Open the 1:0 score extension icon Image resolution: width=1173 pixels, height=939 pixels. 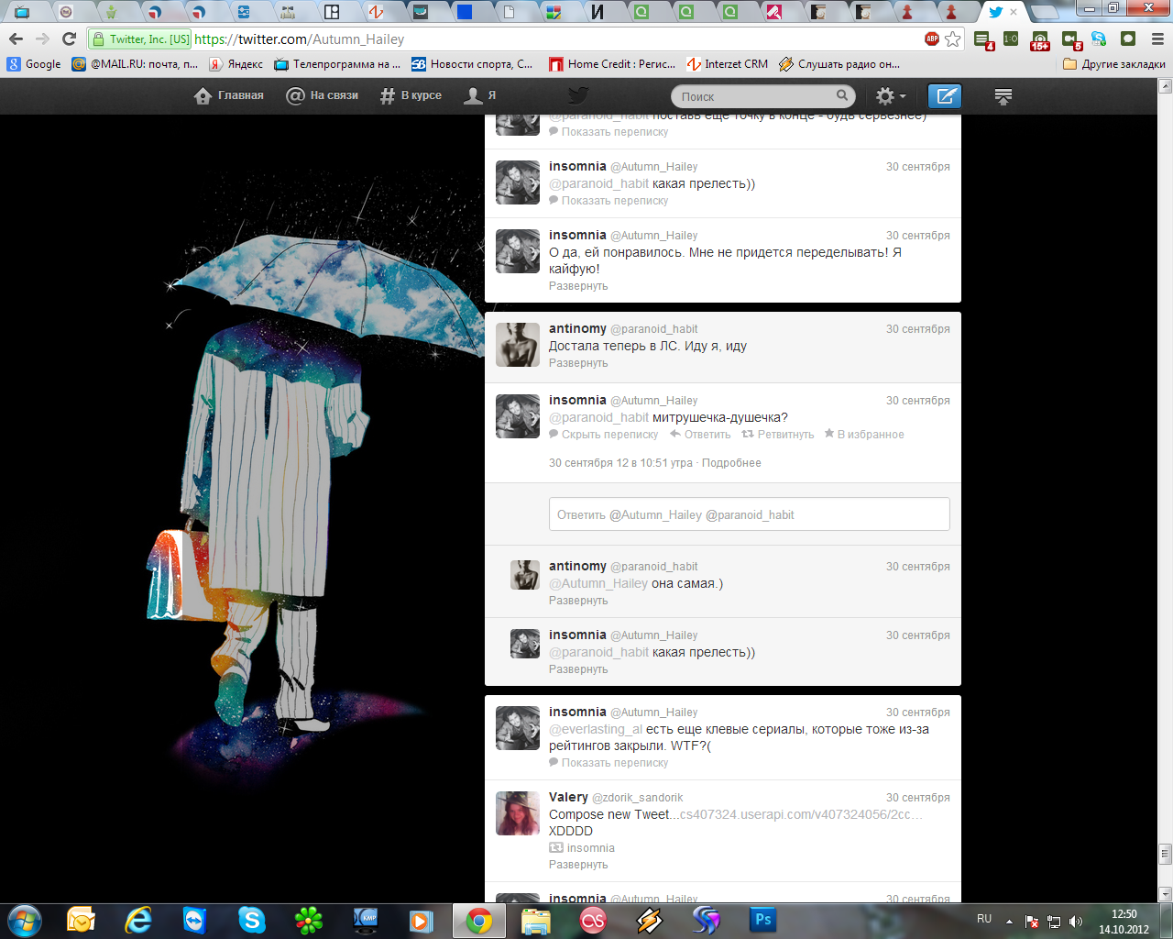pos(1011,39)
